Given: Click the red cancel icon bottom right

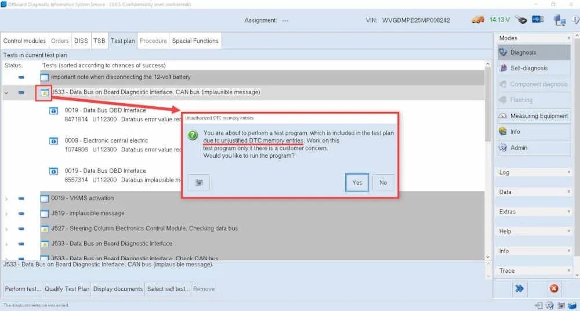Looking at the screenshot, I should 554,288.
